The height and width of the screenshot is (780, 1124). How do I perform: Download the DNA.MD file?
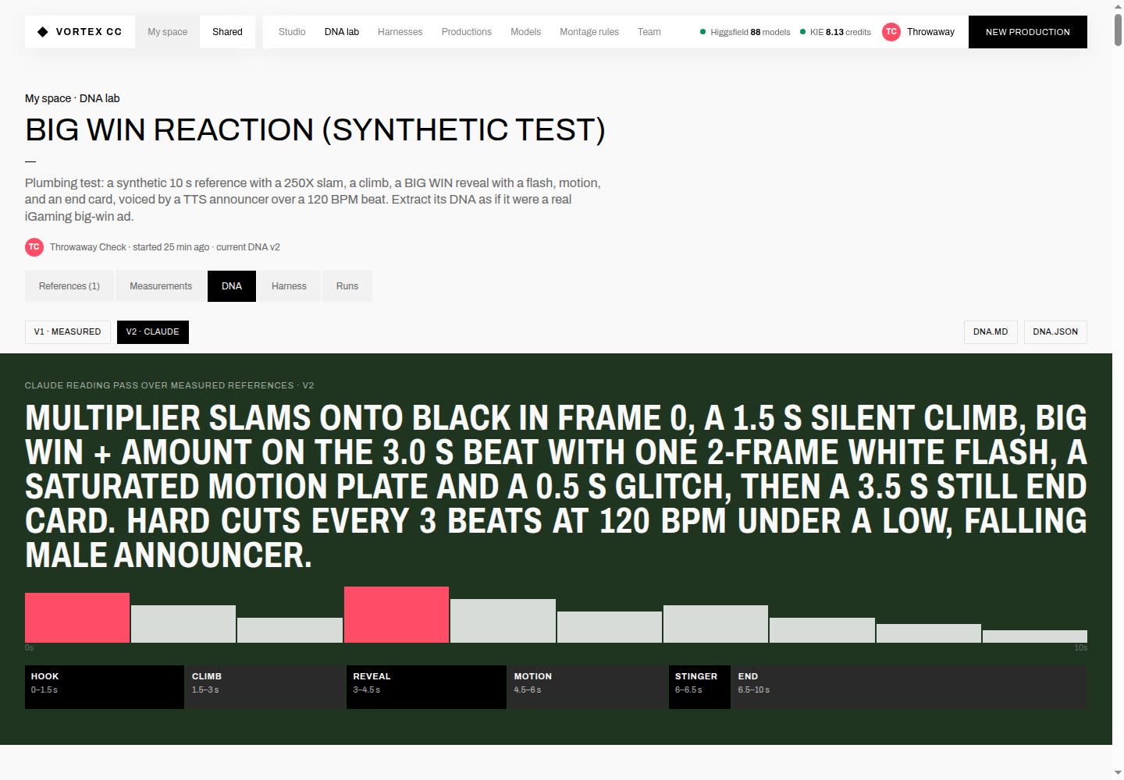991,331
